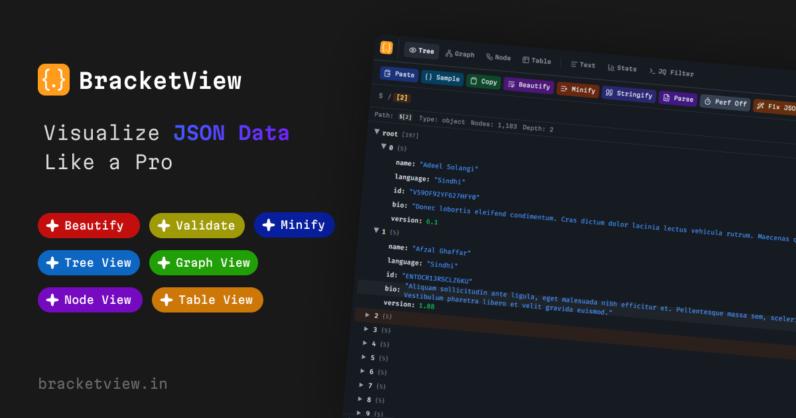
Task: Click the highlighted "JSON Data" headline text
Action: [232, 133]
